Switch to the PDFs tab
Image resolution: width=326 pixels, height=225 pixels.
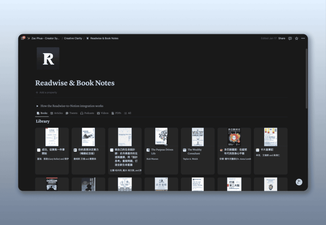[116, 113]
